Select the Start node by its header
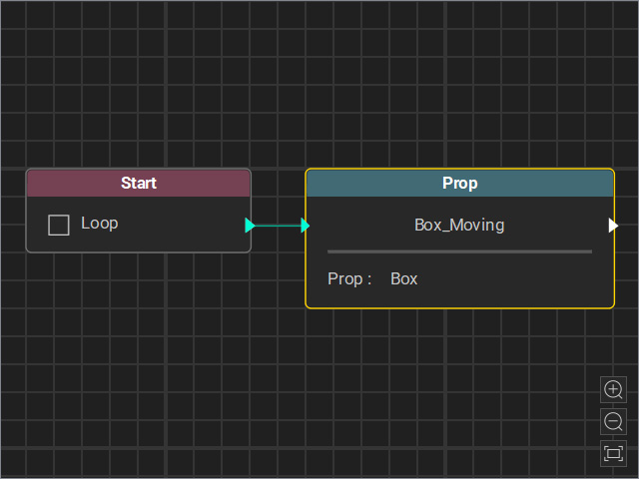 (139, 184)
